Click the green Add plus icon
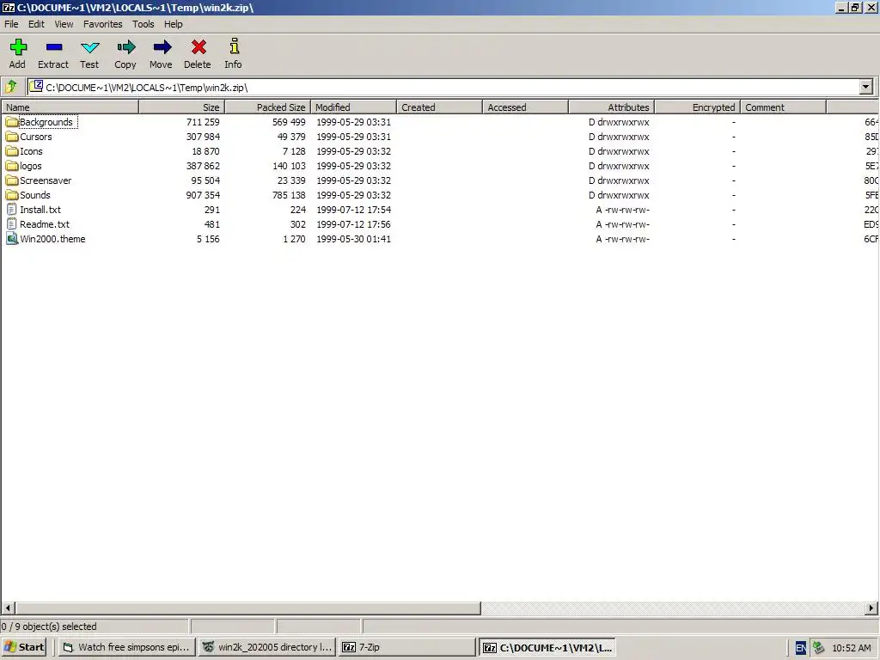Viewport: 880px width, 660px height. (18, 47)
